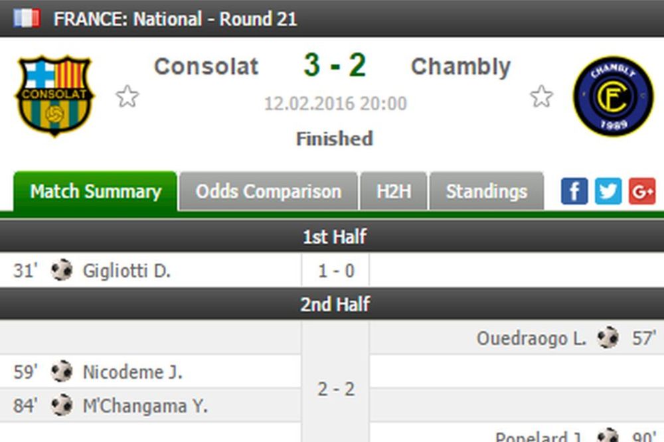Screen dimensions: 664x442
Task: Toggle favorite star for Chambly
Action: [542, 97]
